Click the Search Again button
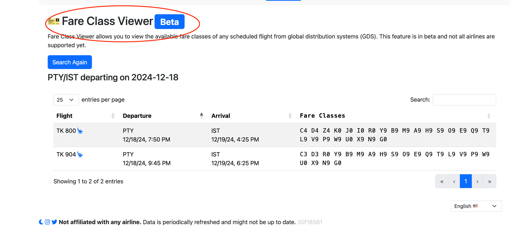 point(70,62)
